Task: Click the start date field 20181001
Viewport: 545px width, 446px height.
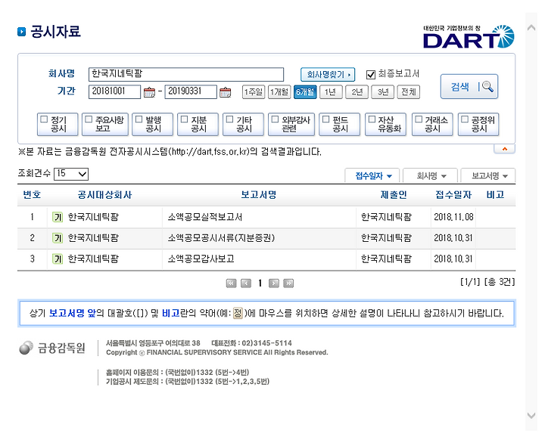Action: (x=115, y=92)
